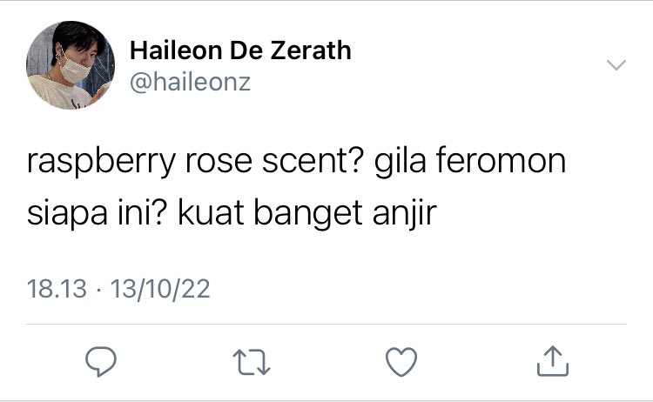Image resolution: width=653 pixels, height=402 pixels.
Task: Click the phrase "kuat banget anjir"
Action: [x=307, y=214]
